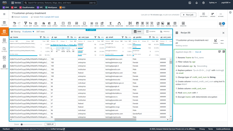Screen dimensions: 233x131
Task: Open the Customer dataset link
Action: point(24,17)
